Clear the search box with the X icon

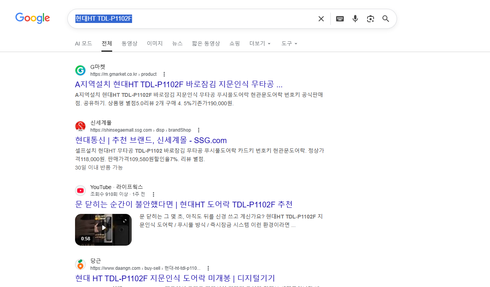[321, 19]
